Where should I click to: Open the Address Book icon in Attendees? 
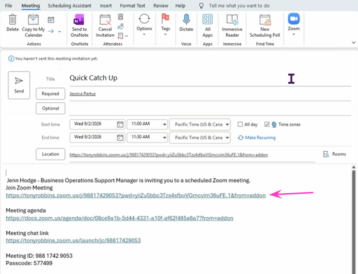click(x=120, y=17)
